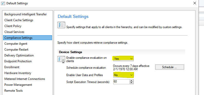
Task: Click the Schedule ... button
Action: pyautogui.click(x=170, y=67)
